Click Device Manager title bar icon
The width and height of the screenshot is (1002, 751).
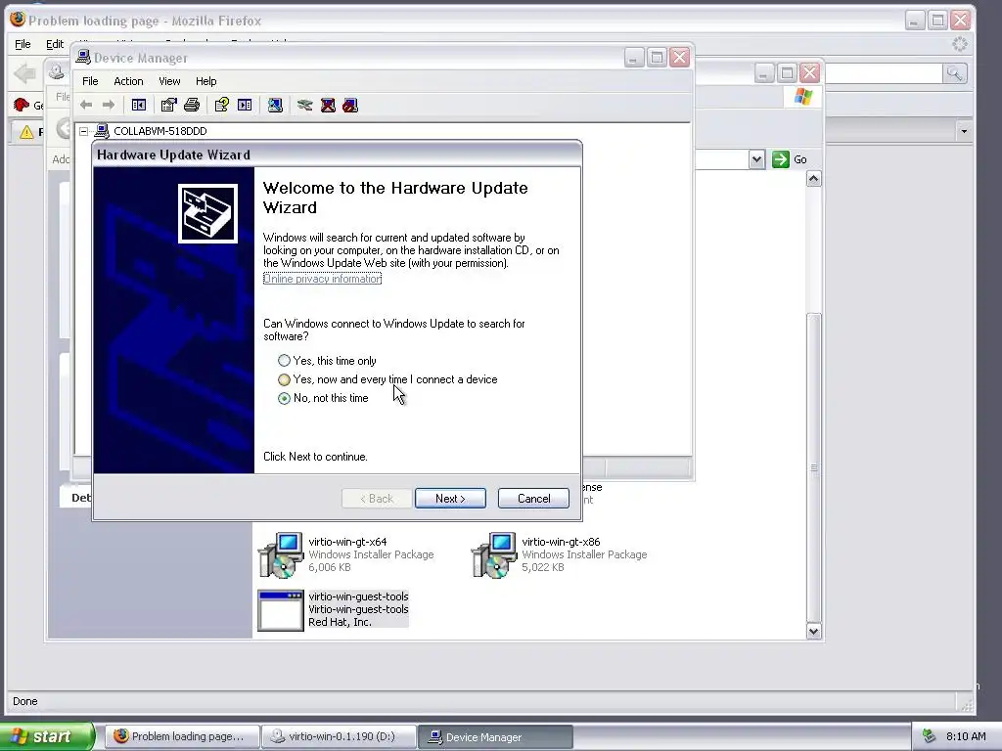point(83,58)
